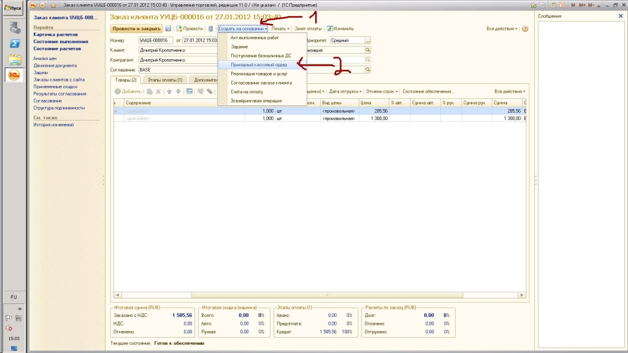Viewport: 628px width, 353px height.
Task: Collapse the Создать на основании dropdown
Action: (x=243, y=29)
